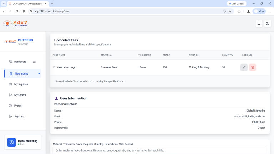Open site information icon beside the URL

tap(31, 11)
